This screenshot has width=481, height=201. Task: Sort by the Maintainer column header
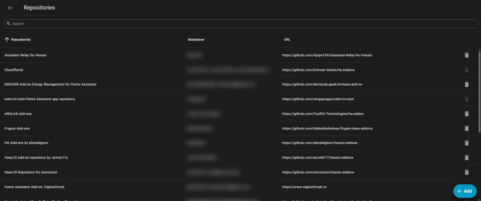click(196, 40)
